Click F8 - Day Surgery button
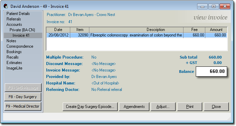 tap(23, 97)
